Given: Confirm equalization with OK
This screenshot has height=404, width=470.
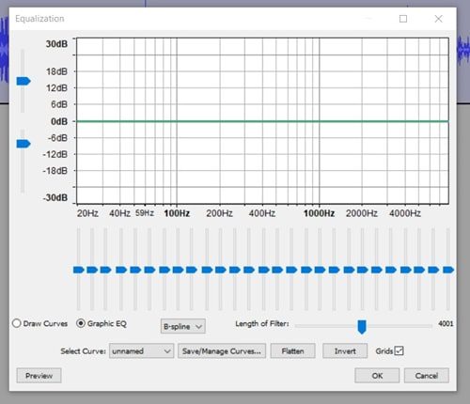Looking at the screenshot, I should (x=377, y=376).
